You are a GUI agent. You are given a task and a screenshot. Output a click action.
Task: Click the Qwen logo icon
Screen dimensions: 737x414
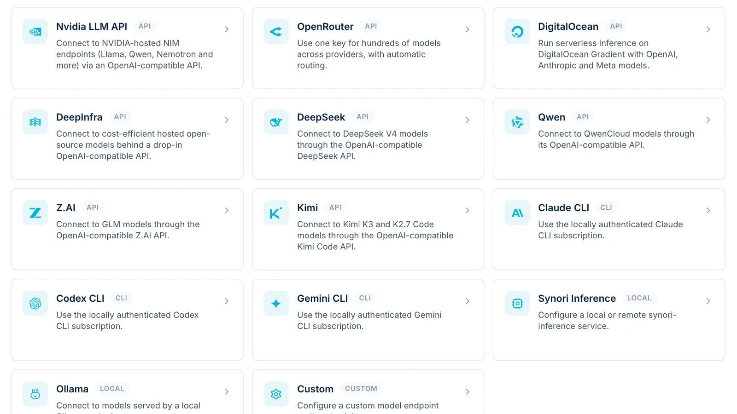pyautogui.click(x=517, y=122)
